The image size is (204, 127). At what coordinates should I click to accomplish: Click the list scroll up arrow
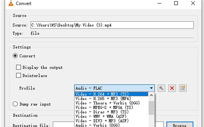(x=151, y=95)
